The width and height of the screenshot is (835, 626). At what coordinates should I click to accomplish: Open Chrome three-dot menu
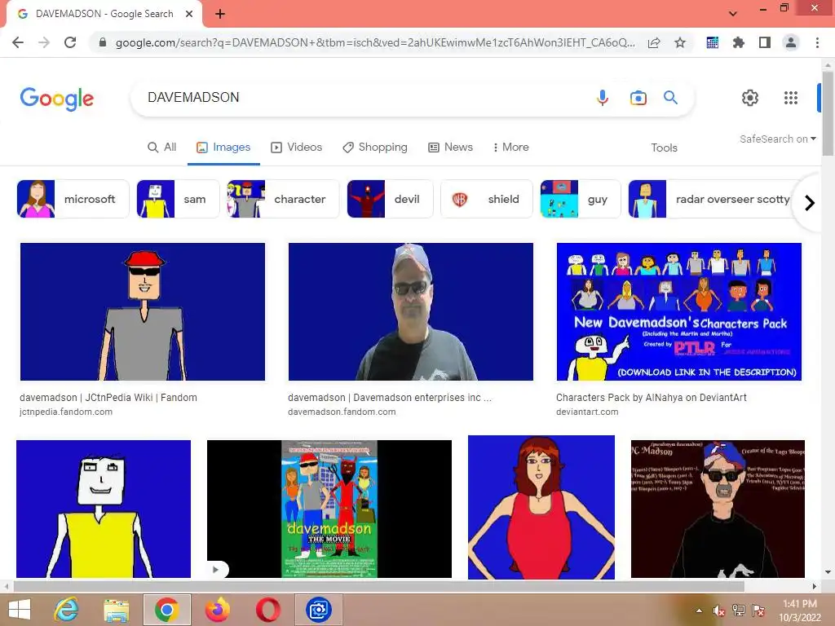point(817,42)
